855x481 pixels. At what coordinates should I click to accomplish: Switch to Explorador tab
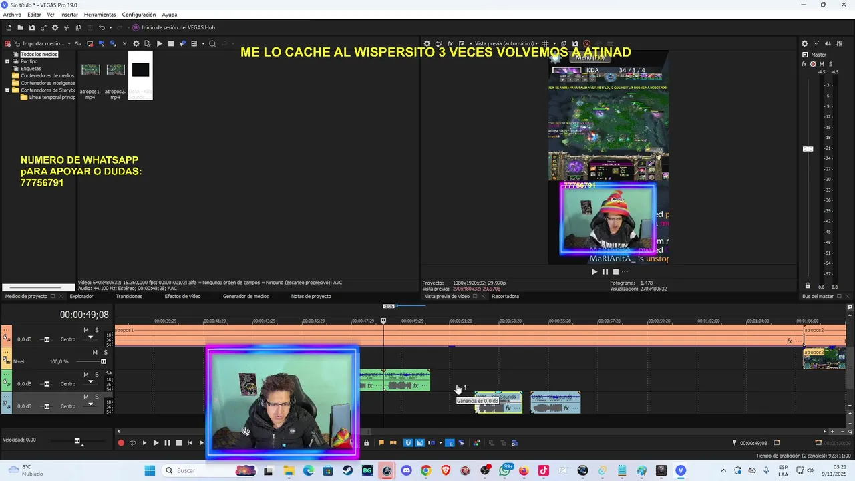click(81, 296)
